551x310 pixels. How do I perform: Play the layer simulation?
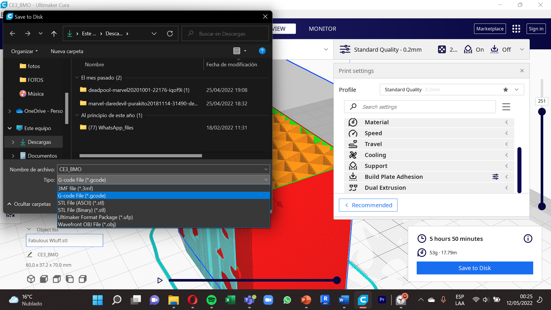160,280
